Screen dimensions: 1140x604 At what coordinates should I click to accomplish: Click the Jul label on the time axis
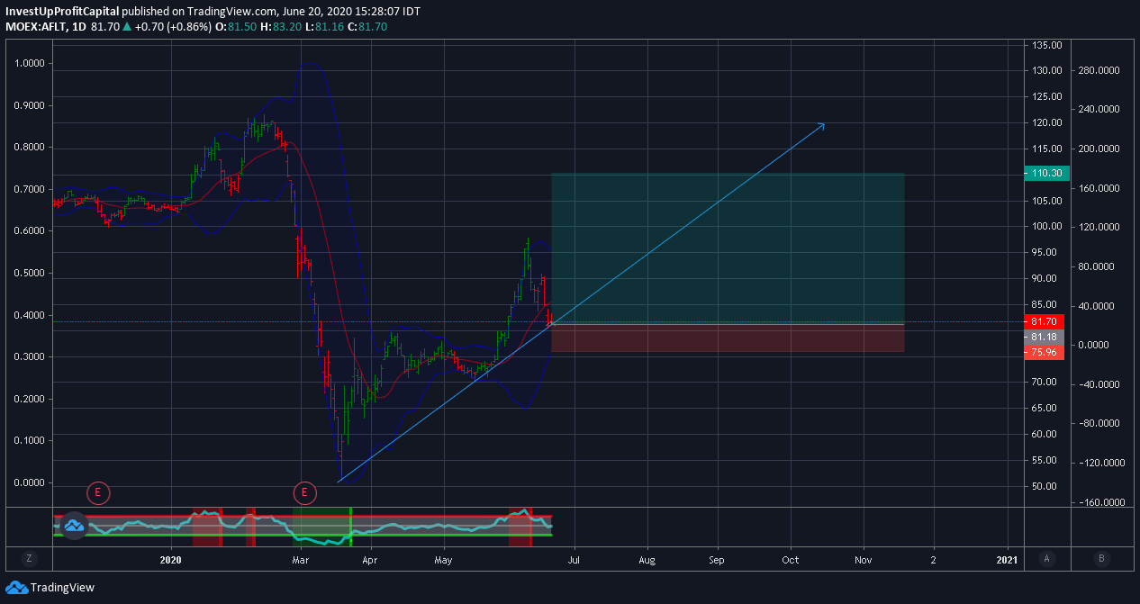tap(574, 560)
